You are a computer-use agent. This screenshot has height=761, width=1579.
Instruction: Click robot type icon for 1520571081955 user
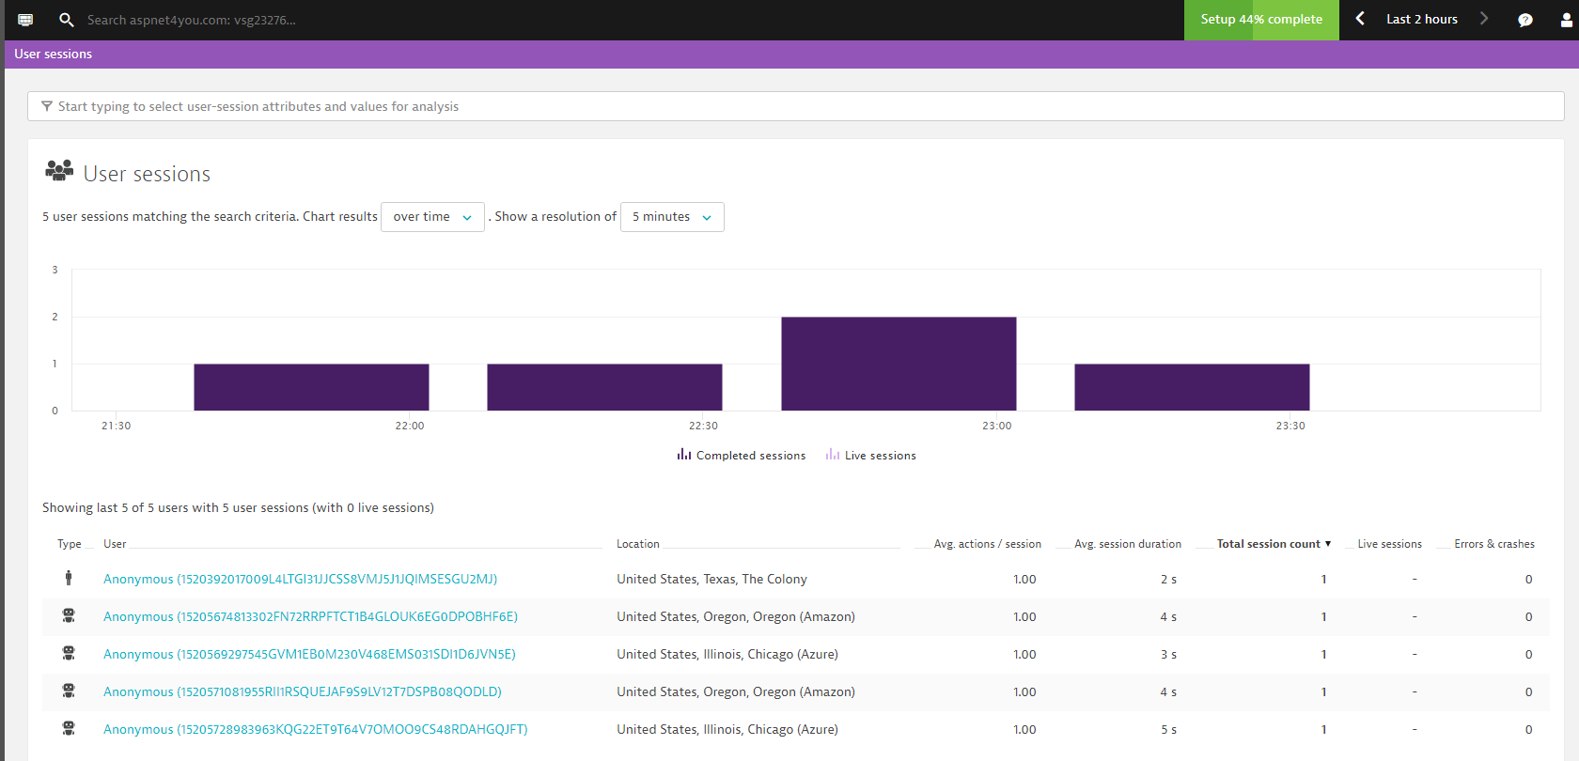[69, 691]
